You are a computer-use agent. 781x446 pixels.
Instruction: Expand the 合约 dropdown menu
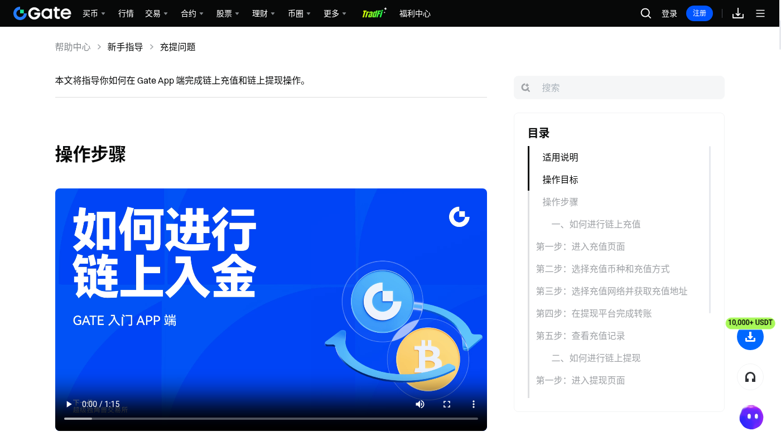(192, 13)
